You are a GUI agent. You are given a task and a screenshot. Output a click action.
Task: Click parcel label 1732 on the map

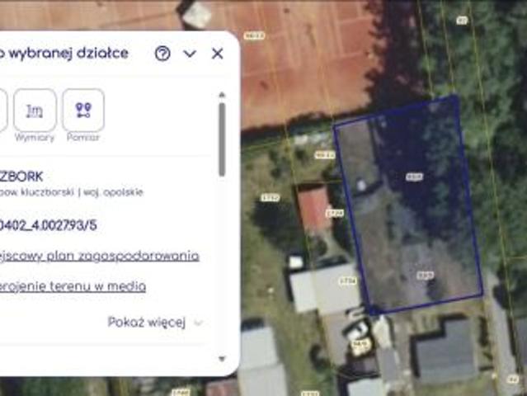(270, 198)
